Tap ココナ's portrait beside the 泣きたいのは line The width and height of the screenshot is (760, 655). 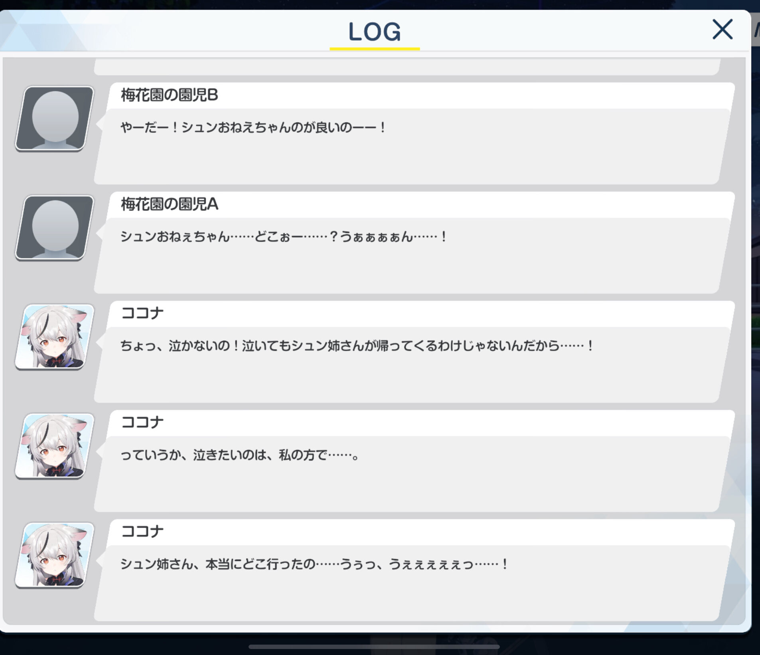click(x=55, y=446)
